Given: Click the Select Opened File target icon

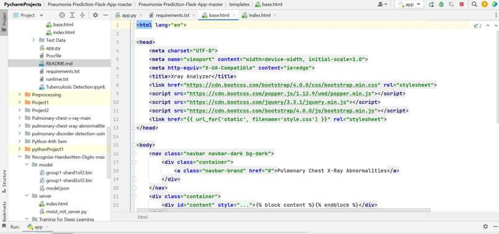Looking at the screenshot, I should coord(62,15).
